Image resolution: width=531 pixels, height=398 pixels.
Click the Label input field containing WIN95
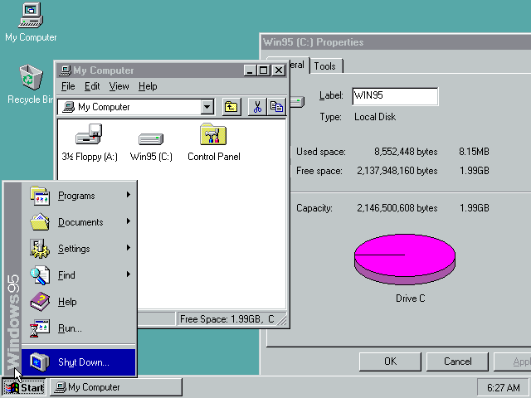click(x=395, y=96)
